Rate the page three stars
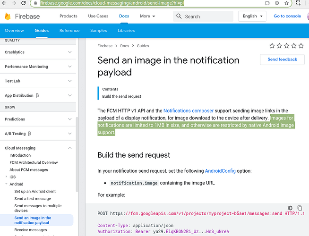The width and height of the screenshot is (309, 236). (286, 46)
